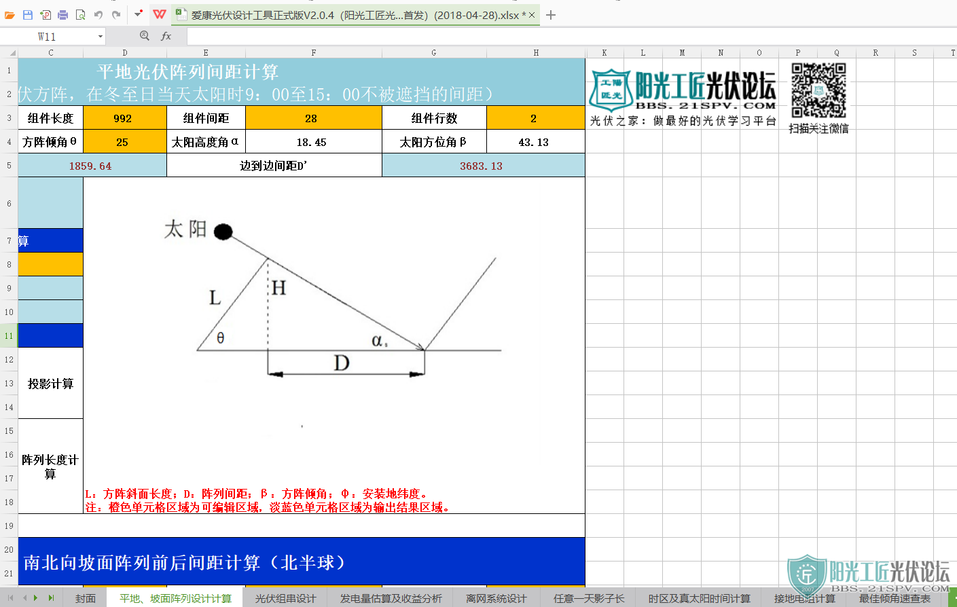Click result cell showing 3683.13
Screen dimensions: 957x607
point(484,166)
